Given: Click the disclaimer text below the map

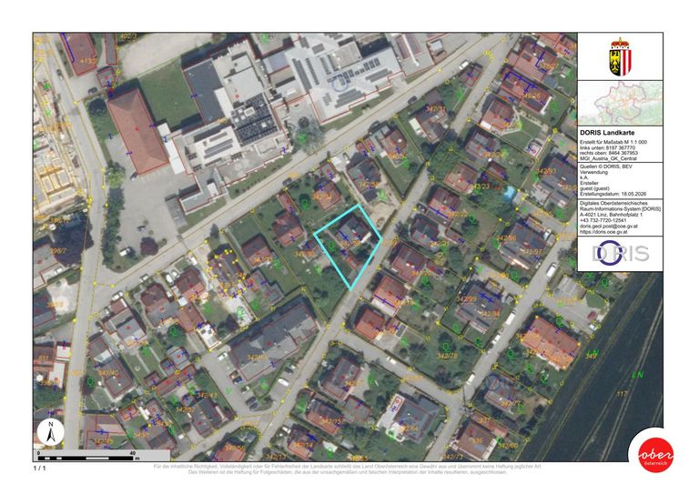Looking at the screenshot, I should [x=348, y=469].
